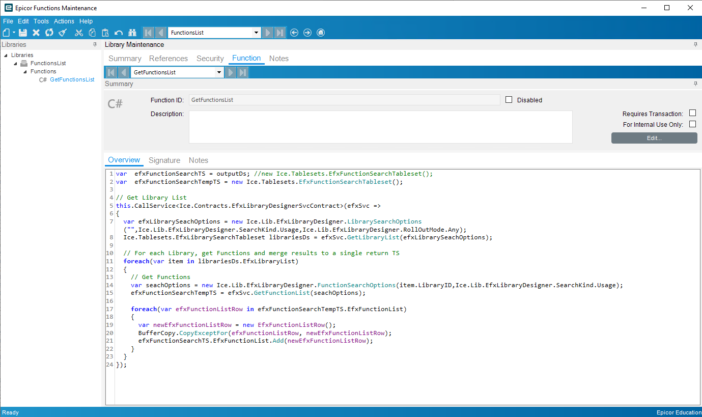Click the Function ID field
The image size is (702, 417).
344,100
